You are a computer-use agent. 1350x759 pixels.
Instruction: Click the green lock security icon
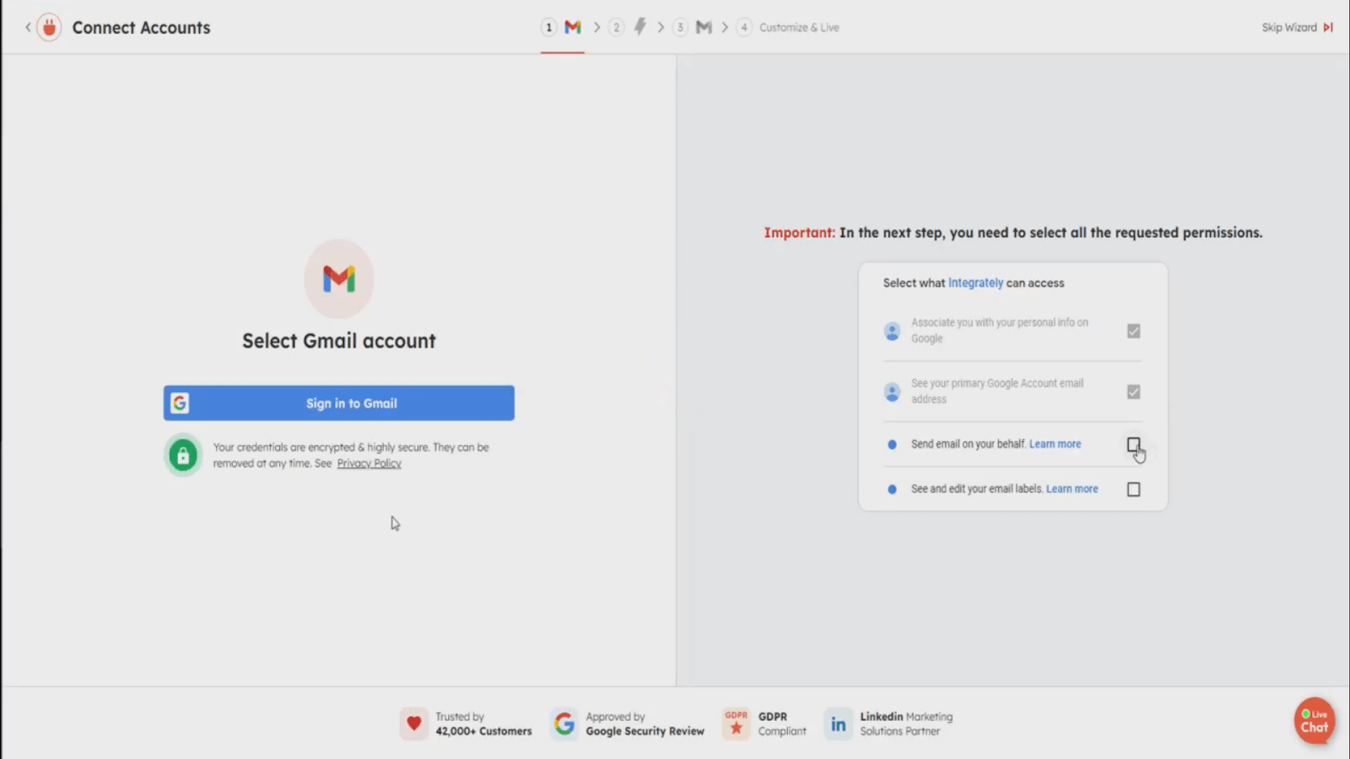pyautogui.click(x=183, y=455)
